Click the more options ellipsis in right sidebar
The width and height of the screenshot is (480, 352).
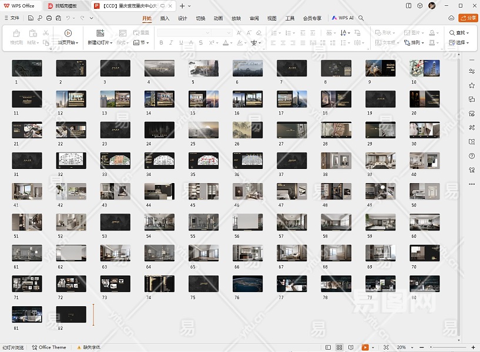(x=472, y=184)
